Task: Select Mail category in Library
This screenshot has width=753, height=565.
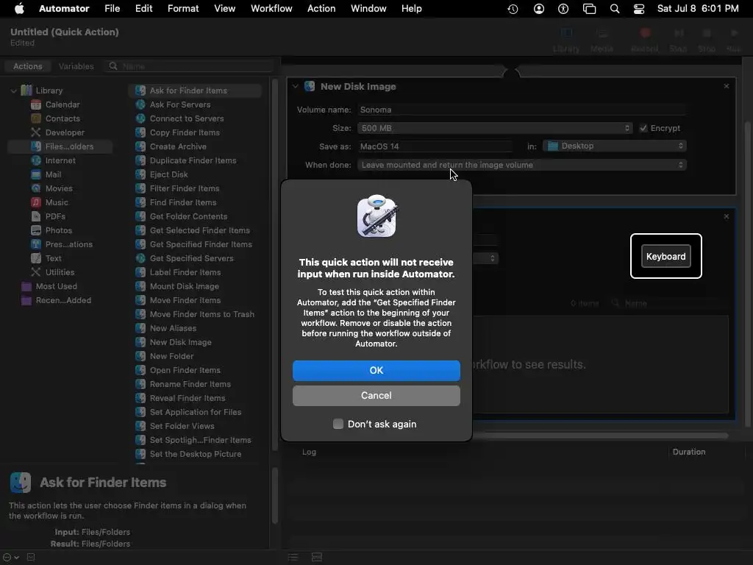Action: [x=53, y=174]
